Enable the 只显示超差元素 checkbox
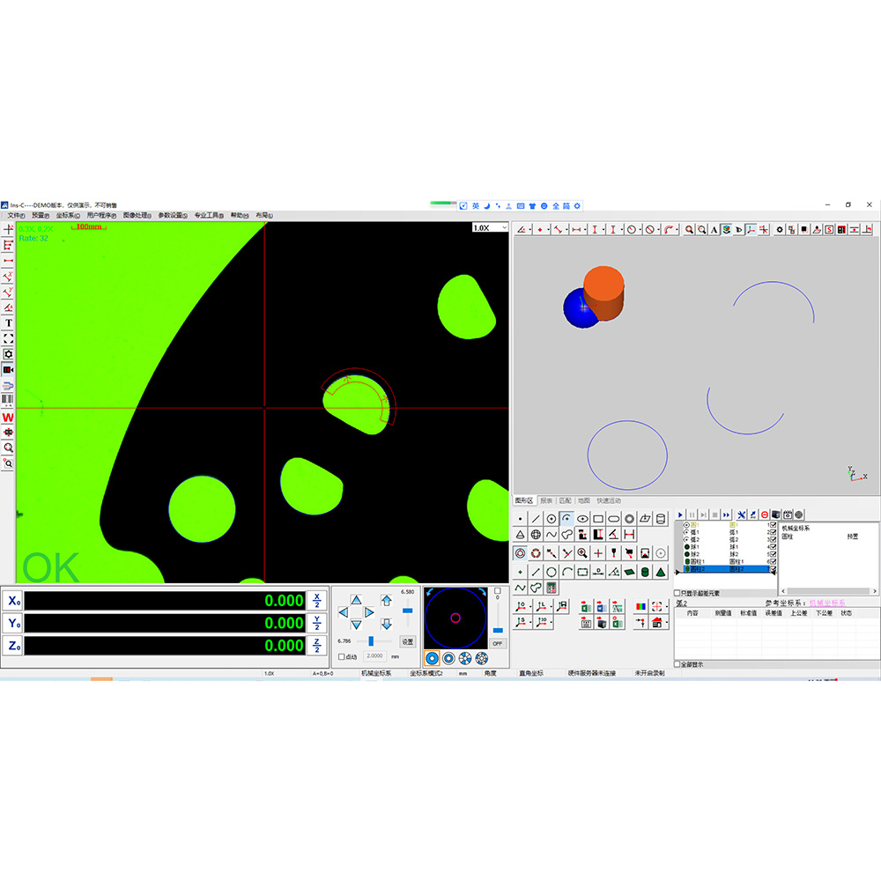This screenshot has width=881, height=881. (677, 593)
